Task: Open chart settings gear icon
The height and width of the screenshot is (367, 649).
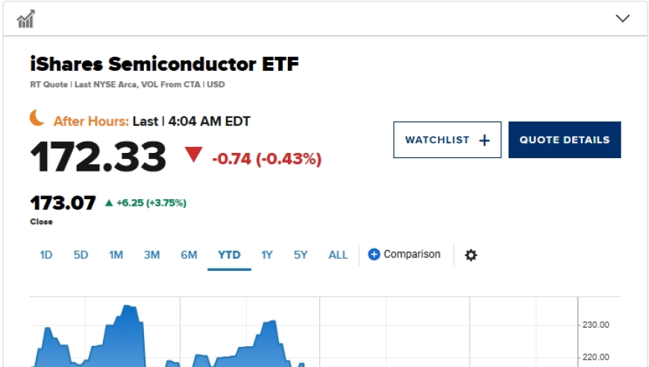Action: point(471,255)
